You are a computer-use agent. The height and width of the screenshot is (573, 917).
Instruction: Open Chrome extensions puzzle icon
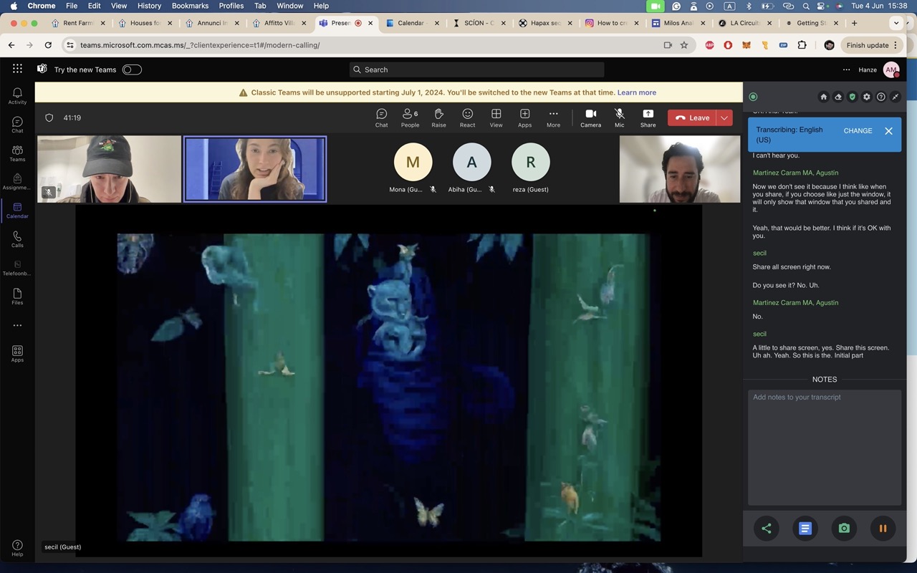pyautogui.click(x=802, y=45)
